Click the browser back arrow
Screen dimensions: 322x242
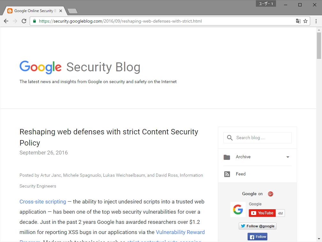point(6,21)
